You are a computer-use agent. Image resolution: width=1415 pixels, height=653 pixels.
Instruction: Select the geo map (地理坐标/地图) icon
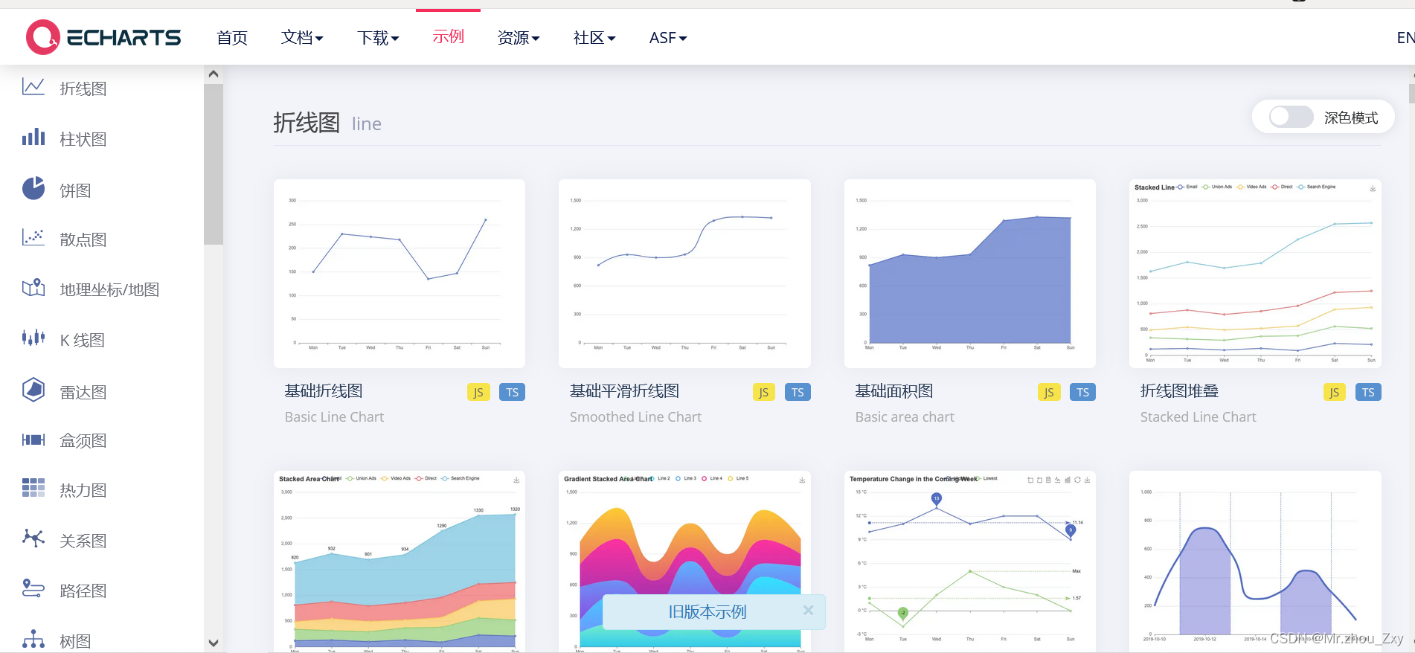point(33,288)
